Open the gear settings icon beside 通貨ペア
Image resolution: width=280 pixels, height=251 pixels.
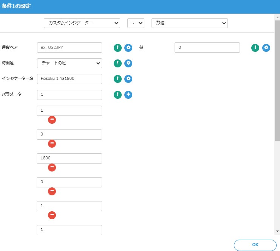point(128,48)
